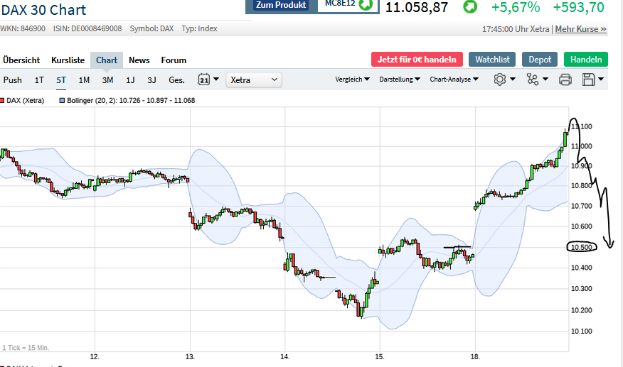
Task: Expand the Chart-Analyse dropdown
Action: click(x=454, y=80)
